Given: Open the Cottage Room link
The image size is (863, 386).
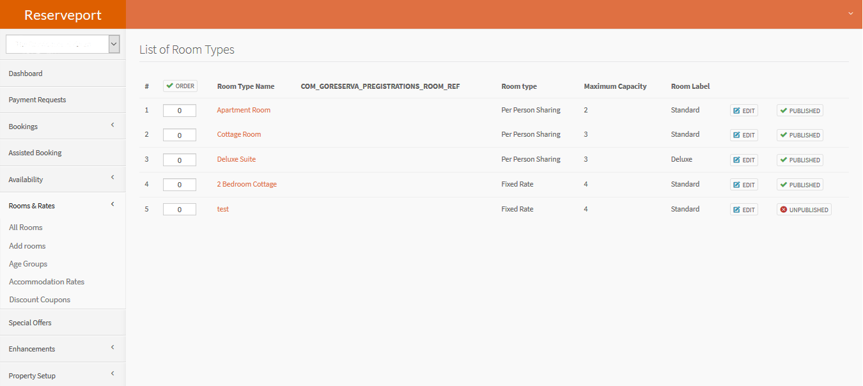Looking at the screenshot, I should [239, 134].
